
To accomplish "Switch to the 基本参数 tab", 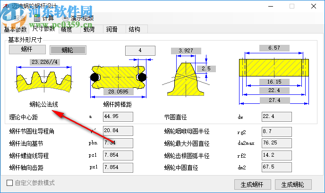I will coord(15,29).
